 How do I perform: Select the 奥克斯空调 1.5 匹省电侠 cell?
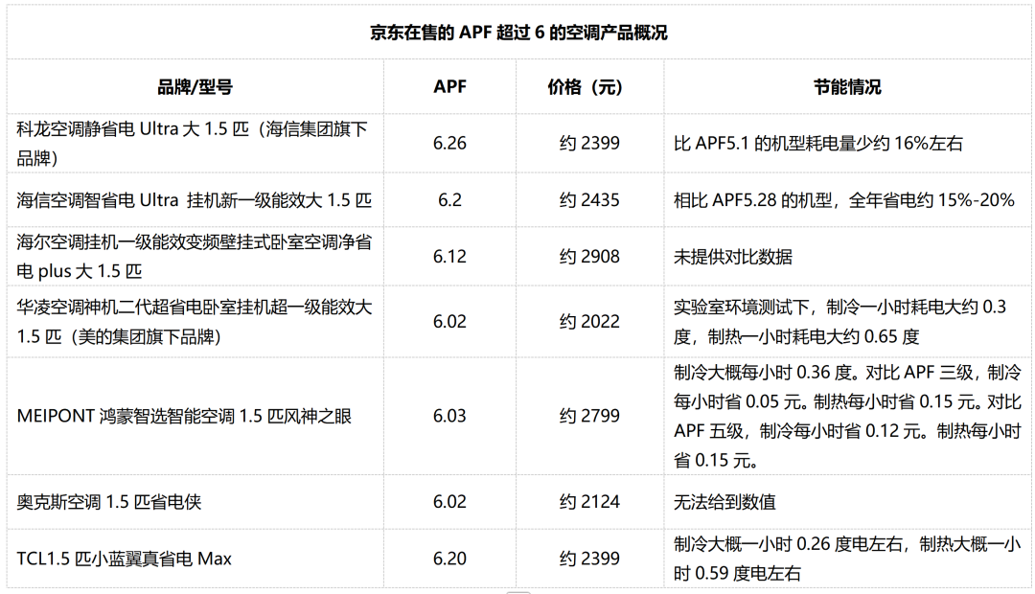(x=109, y=502)
